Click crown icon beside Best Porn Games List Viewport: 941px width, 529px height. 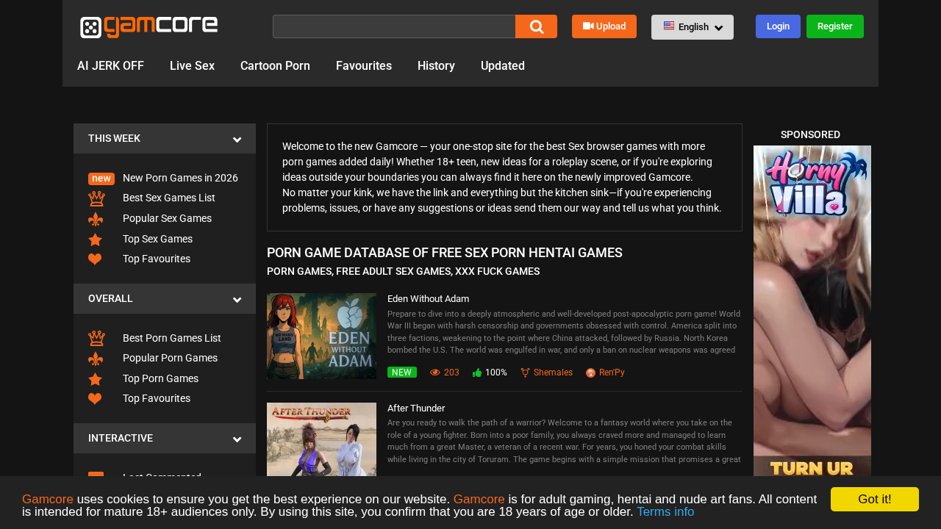click(x=96, y=338)
